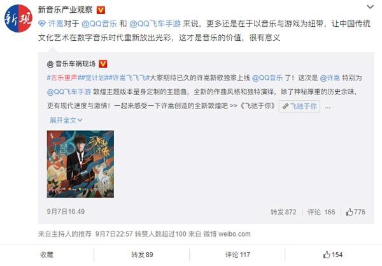Expand full text with 展开全文
Viewport: 382px width, 266px height.
[x=66, y=120]
